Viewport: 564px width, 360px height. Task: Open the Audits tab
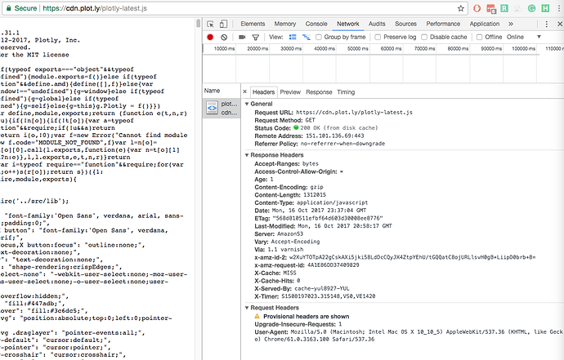(377, 24)
